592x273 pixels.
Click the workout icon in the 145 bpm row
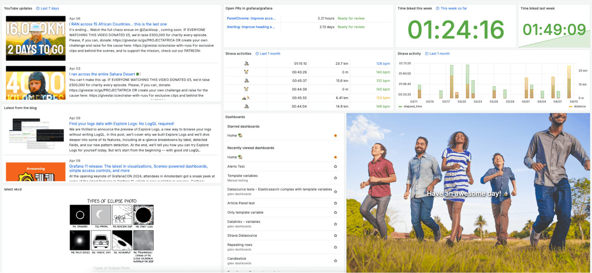point(246,89)
